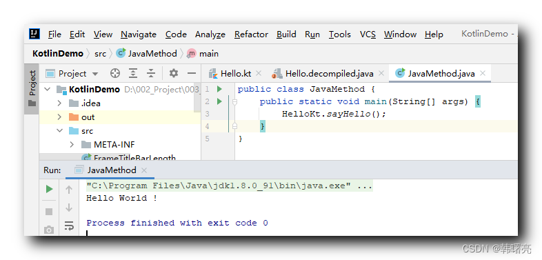This screenshot has height=260, width=542.
Task: Select FrameTitleBarLength file in tree
Action: (120, 157)
